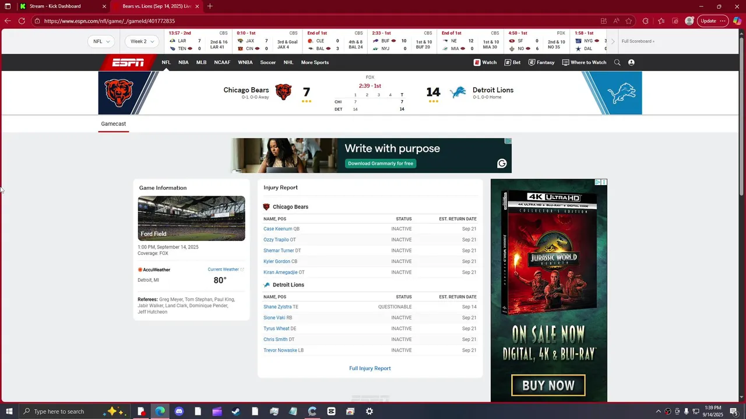Open the ESPN profile icon
This screenshot has width=746, height=419.
pyautogui.click(x=631, y=62)
